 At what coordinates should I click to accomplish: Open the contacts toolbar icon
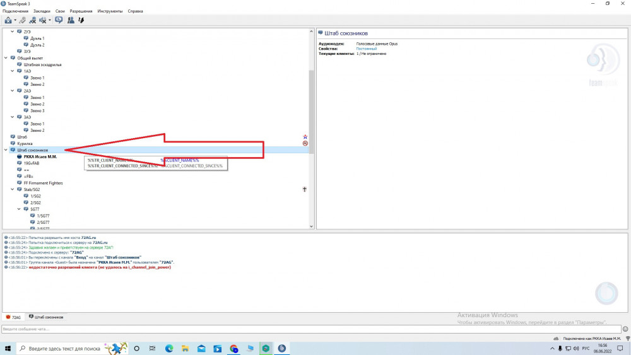71,20
